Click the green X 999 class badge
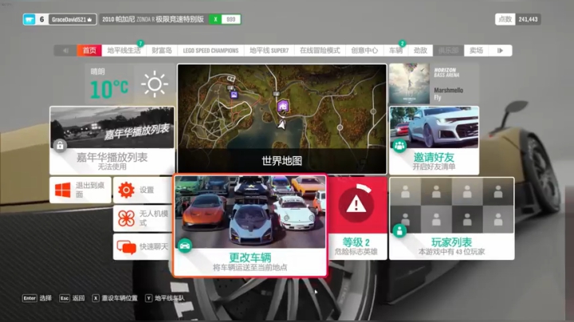Viewport: 574px width, 322px height. (x=225, y=19)
